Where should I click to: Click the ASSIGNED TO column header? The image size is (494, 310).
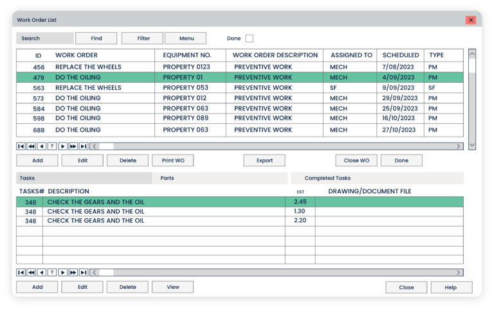point(350,55)
